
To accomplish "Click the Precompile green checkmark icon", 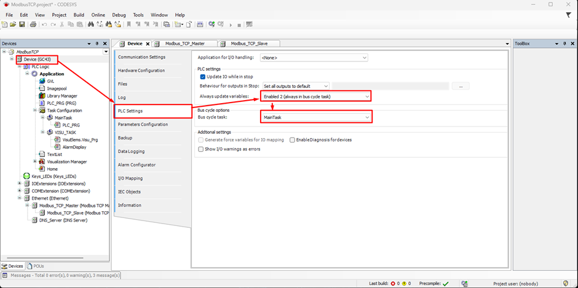I will [x=446, y=284].
